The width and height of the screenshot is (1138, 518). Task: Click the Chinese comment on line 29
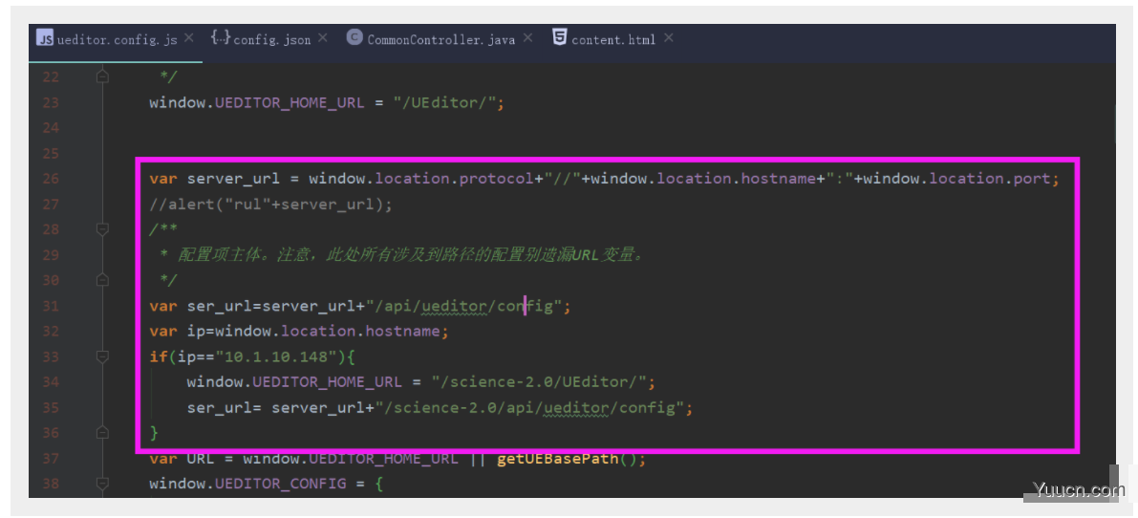click(401, 255)
